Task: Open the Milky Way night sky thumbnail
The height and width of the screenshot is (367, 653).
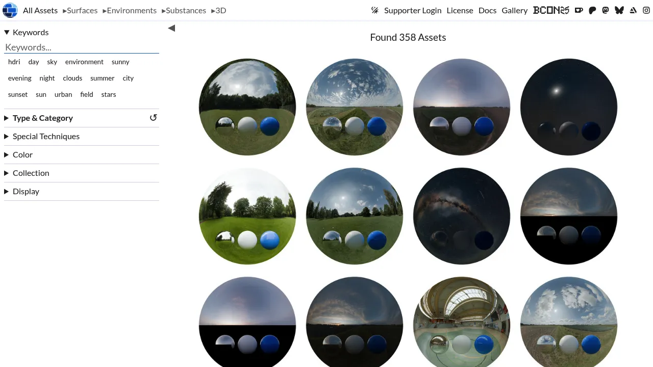Action: [462, 216]
